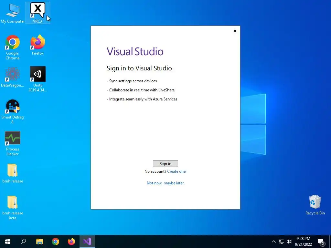331x248 pixels.
Task: Choose 'Not now, maybe later.'
Action: tap(166, 183)
